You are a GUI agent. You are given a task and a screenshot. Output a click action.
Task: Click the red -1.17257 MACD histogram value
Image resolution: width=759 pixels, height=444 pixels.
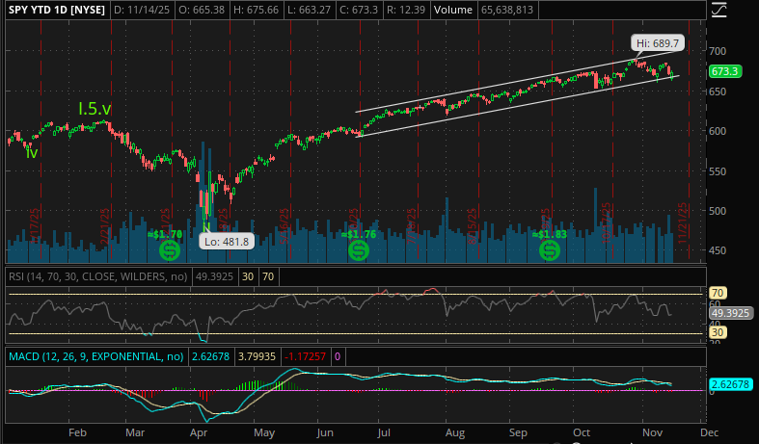coord(304,356)
